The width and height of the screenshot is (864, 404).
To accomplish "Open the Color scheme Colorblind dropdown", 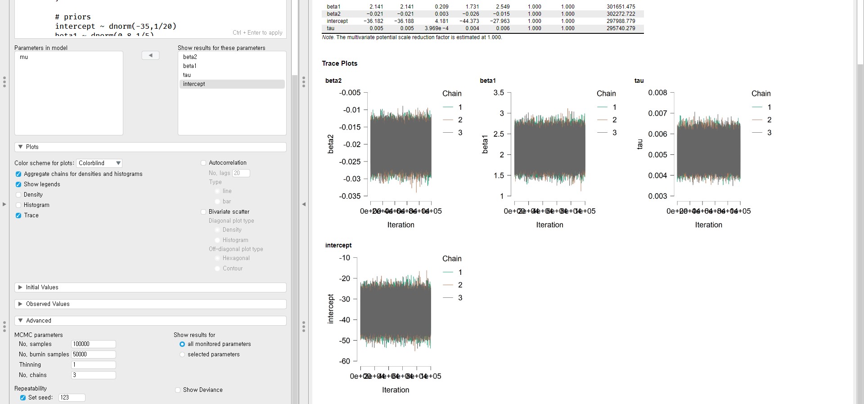I will [x=99, y=163].
